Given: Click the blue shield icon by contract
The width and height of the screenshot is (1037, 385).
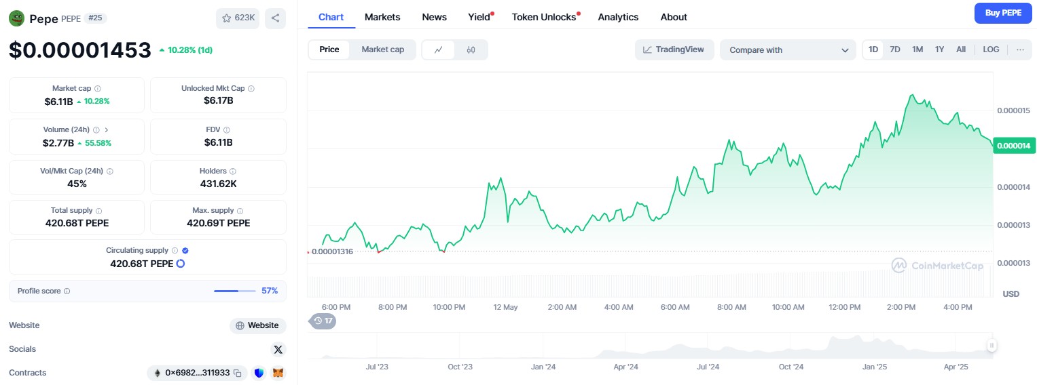Looking at the screenshot, I should tap(258, 373).
